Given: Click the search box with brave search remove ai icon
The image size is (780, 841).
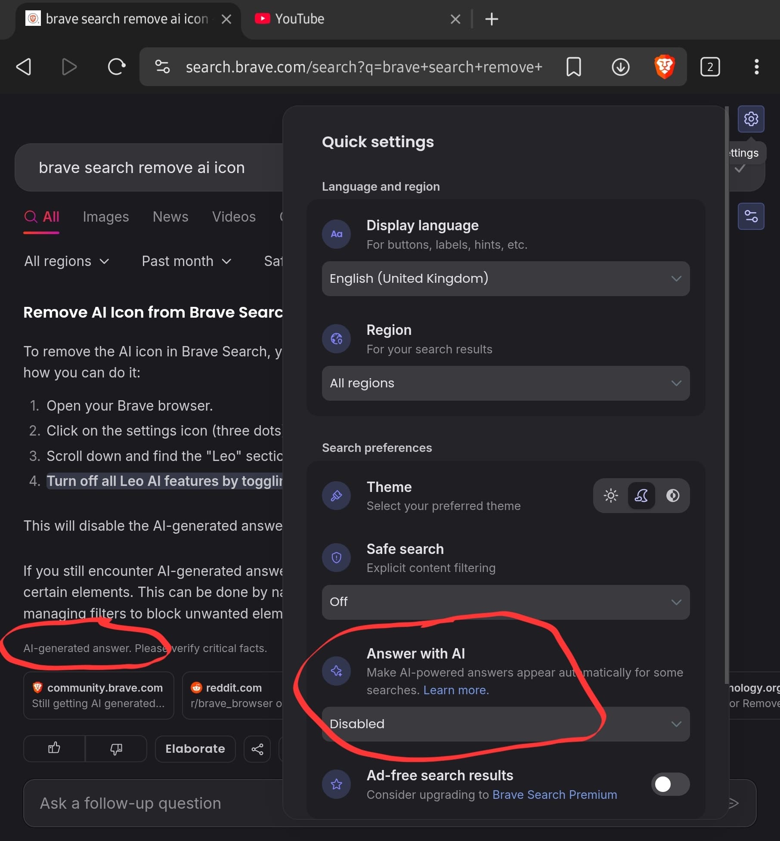Looking at the screenshot, I should click(x=149, y=167).
